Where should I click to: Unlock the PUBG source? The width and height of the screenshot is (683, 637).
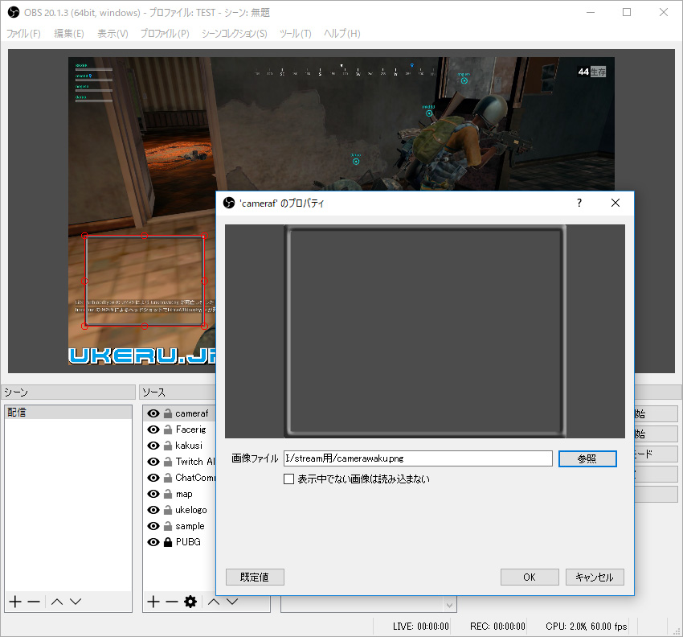pyautogui.click(x=168, y=542)
